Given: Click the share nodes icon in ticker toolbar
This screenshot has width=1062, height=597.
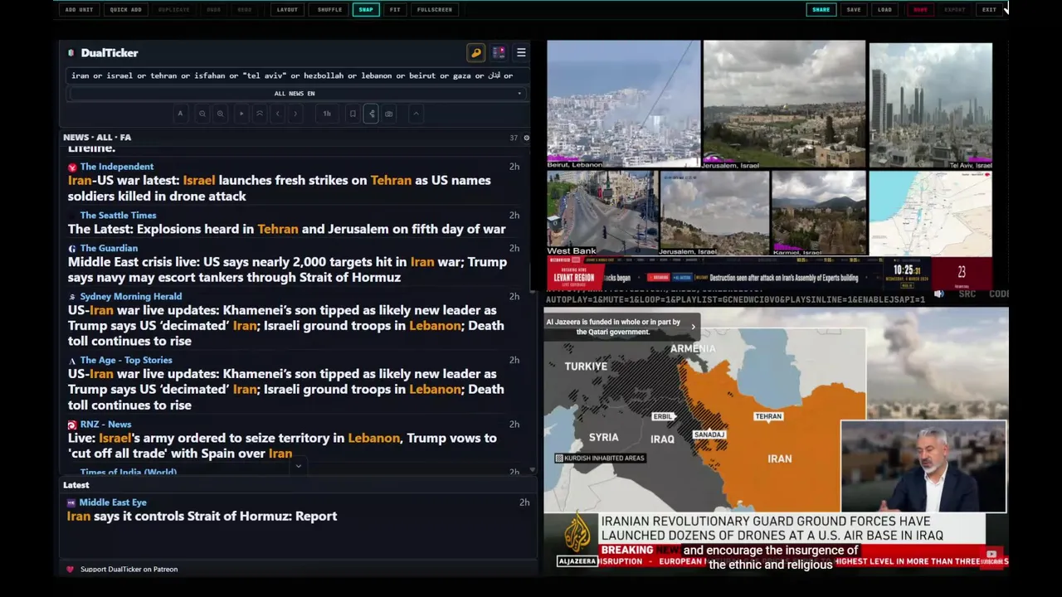Looking at the screenshot, I should click(x=371, y=114).
